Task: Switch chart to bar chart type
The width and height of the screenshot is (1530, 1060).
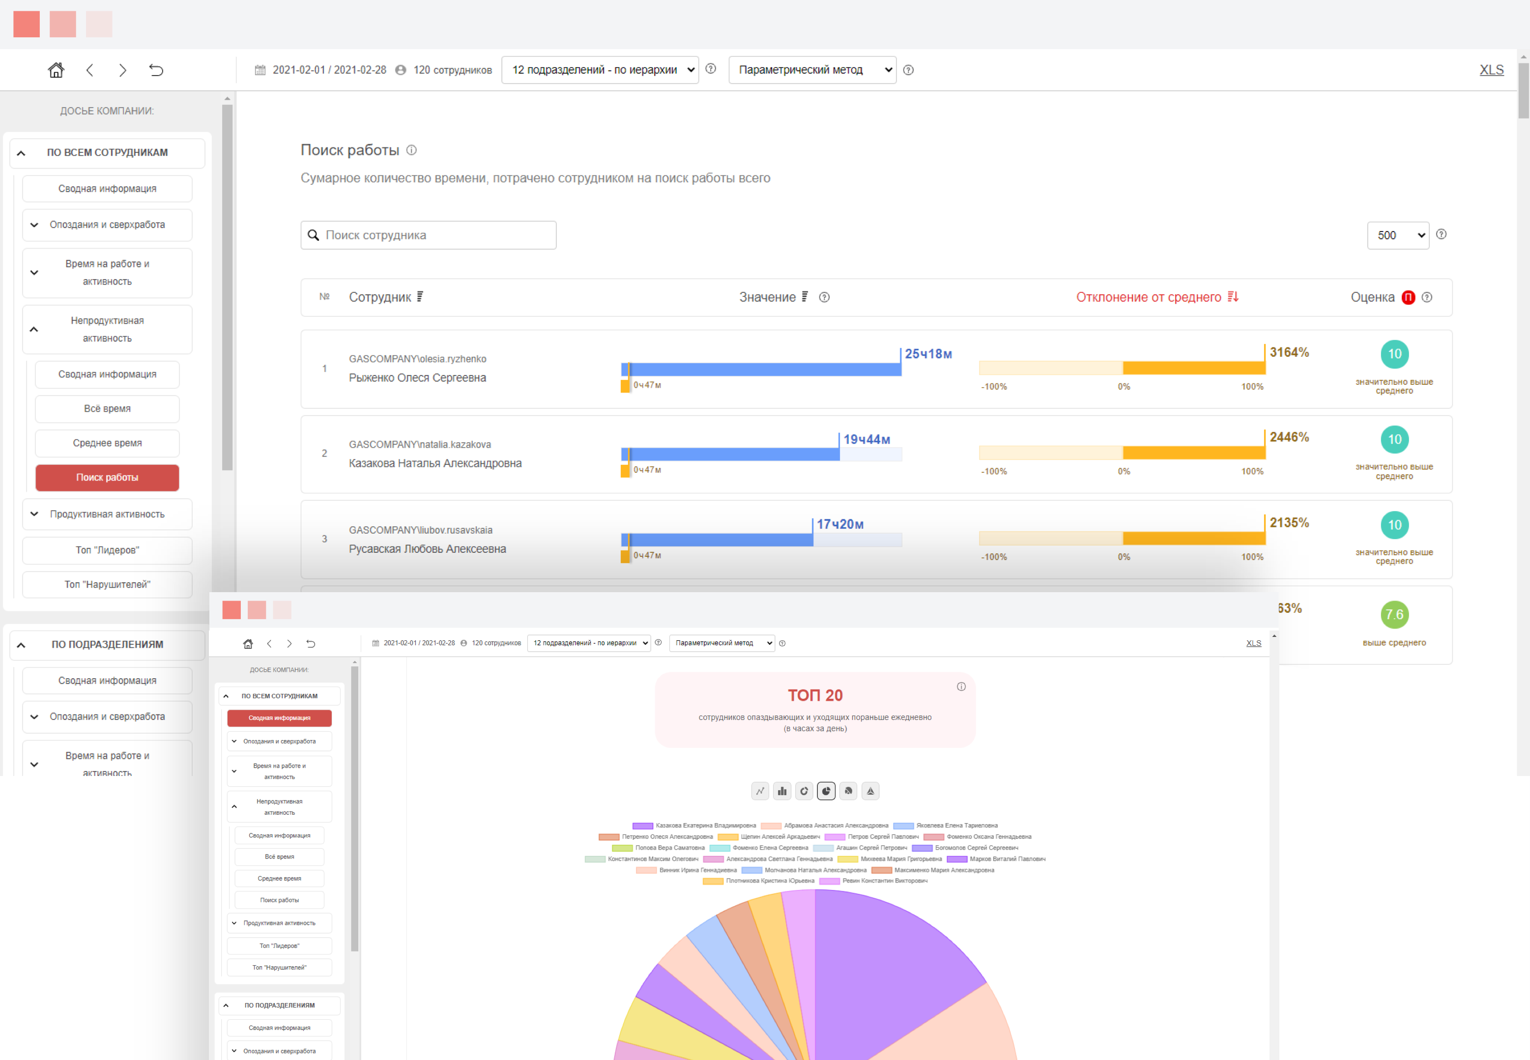Action: click(782, 791)
